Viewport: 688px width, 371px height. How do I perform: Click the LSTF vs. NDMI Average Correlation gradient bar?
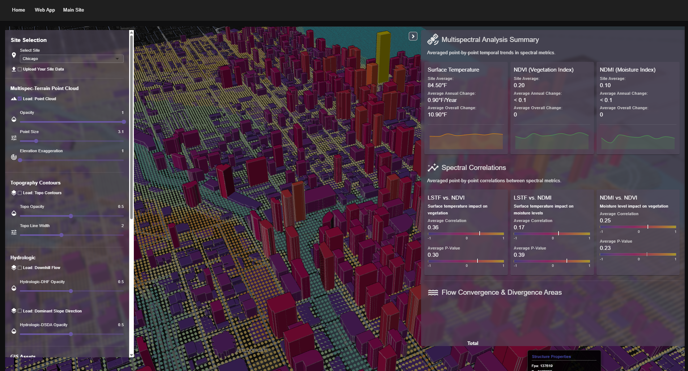[x=552, y=234]
